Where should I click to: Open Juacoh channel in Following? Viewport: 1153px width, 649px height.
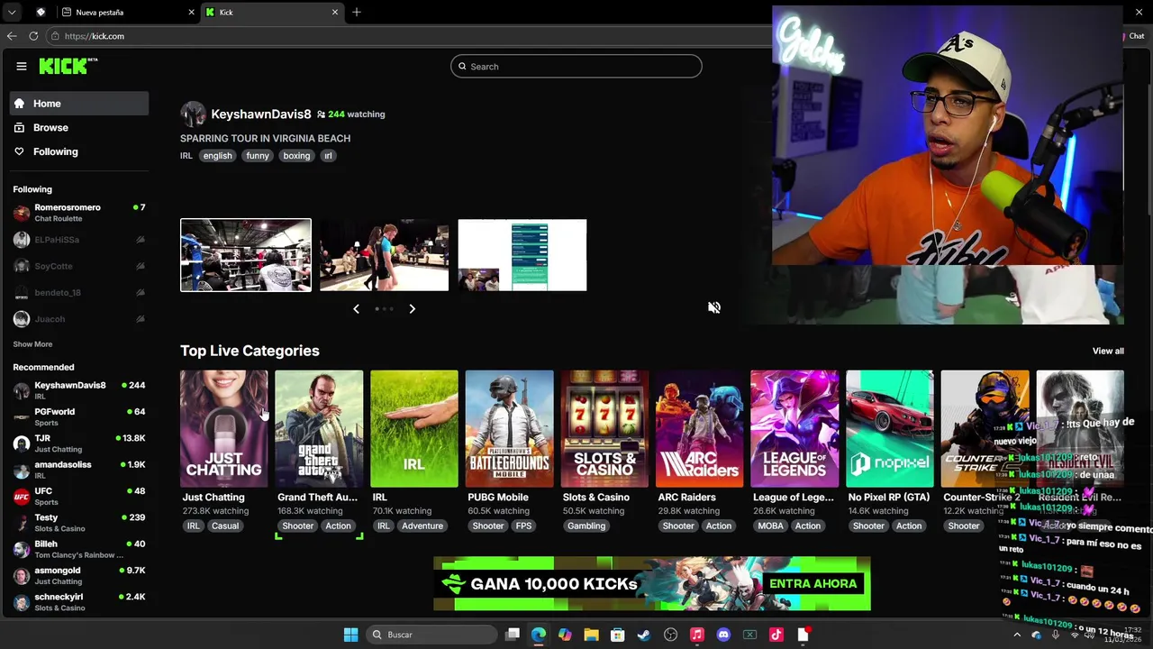coord(79,319)
